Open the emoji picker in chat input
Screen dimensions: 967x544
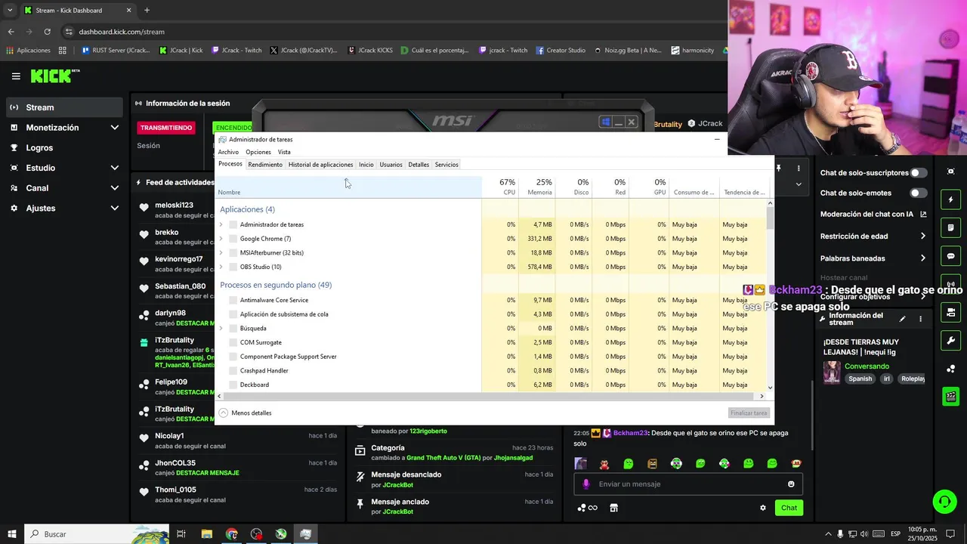[x=791, y=484]
